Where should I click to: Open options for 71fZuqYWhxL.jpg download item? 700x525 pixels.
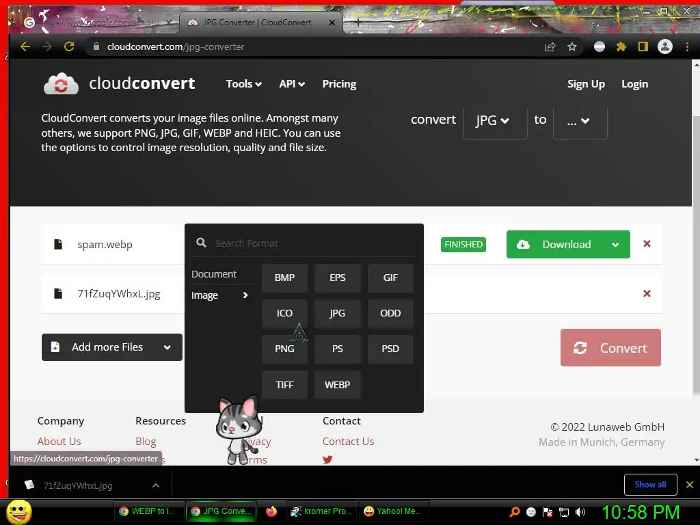[x=156, y=485]
